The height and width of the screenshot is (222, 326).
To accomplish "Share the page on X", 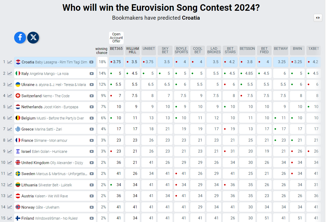I will [x=33, y=37].
